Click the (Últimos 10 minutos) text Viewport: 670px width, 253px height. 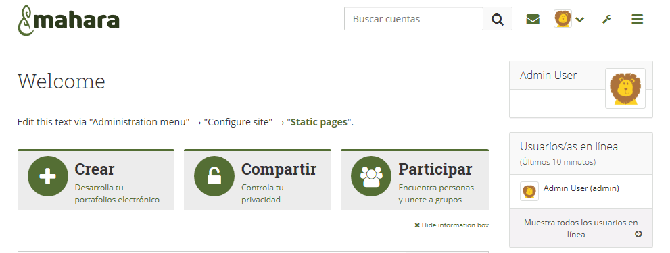pyautogui.click(x=558, y=162)
